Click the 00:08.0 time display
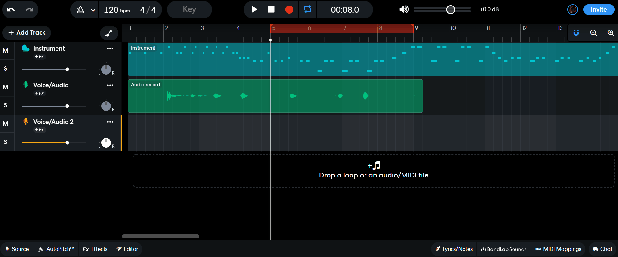Viewport: 618px width, 257px height. coord(345,10)
